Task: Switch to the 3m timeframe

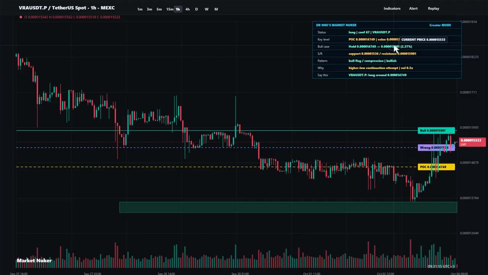Action: [149, 9]
